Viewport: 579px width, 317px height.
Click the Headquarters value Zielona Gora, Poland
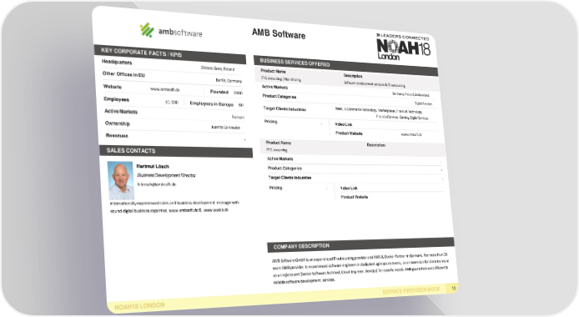tap(218, 68)
